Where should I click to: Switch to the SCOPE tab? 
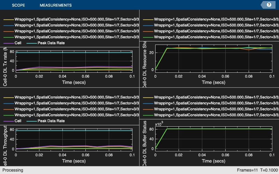[x=18, y=5]
